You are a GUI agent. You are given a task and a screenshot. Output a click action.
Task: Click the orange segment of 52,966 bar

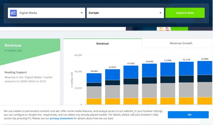[205, 101]
